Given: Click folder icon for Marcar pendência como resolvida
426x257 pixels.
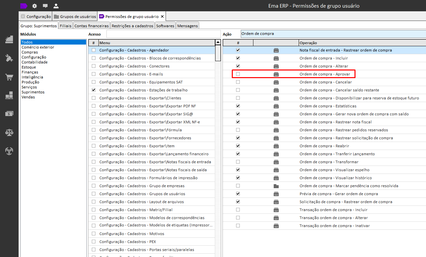Looking at the screenshot, I should point(276,186).
